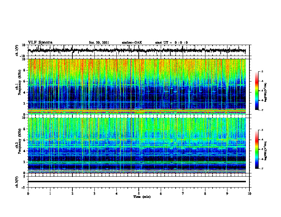Click the ch.1 color scale bar
Image resolution: width=281 pixels, height=217 pixels.
tap(257, 91)
